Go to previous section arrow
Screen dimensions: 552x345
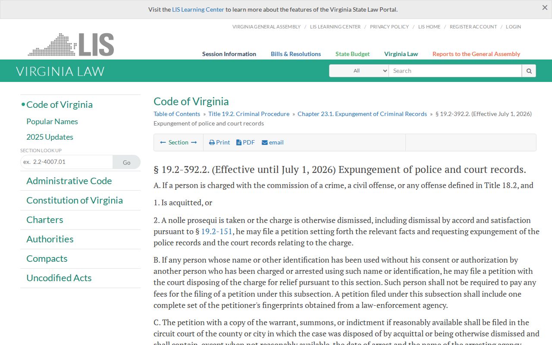(163, 142)
